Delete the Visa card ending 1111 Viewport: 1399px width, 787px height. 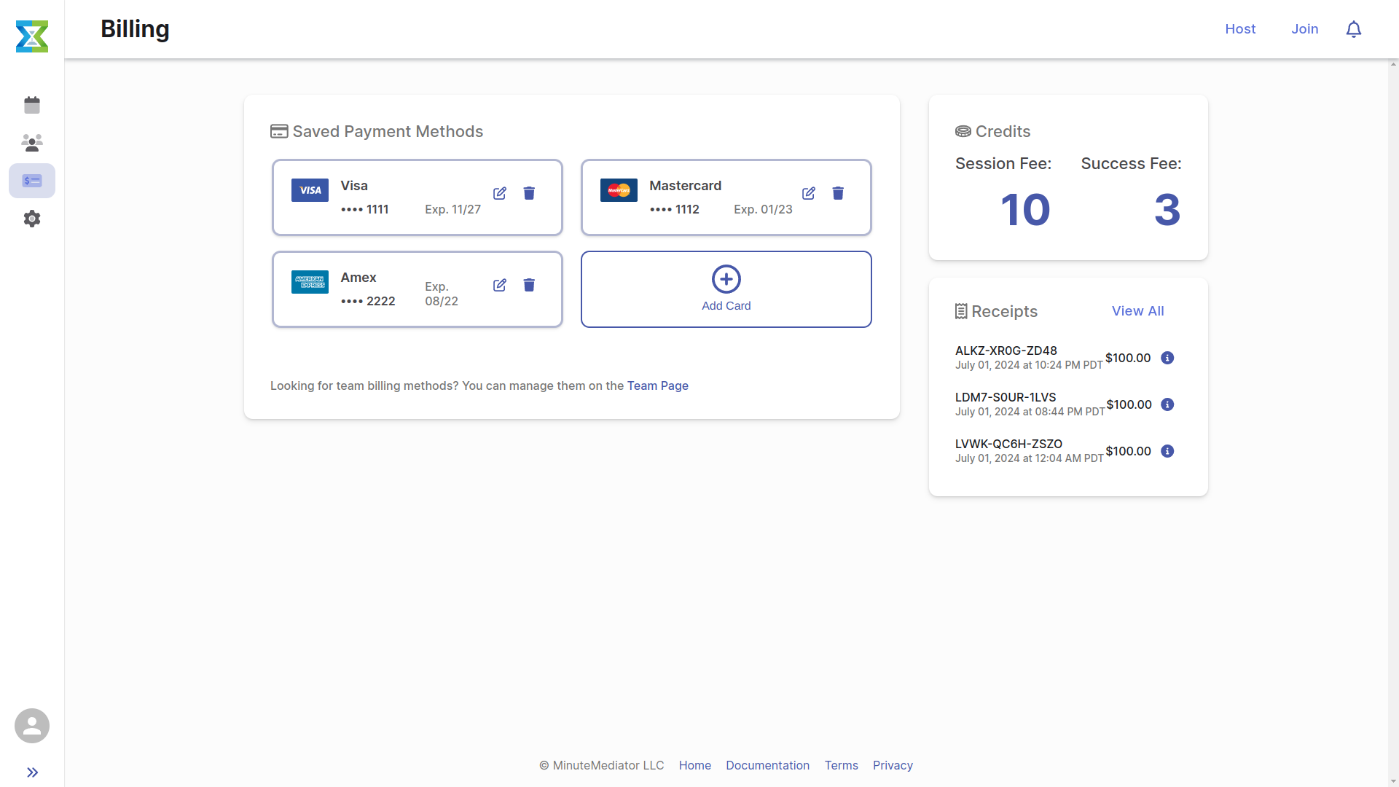pos(529,193)
